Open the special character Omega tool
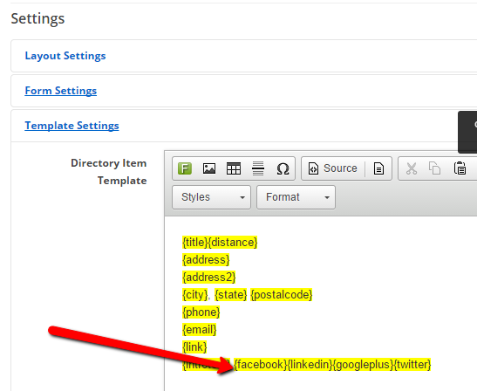This screenshot has height=391, width=477. (283, 168)
